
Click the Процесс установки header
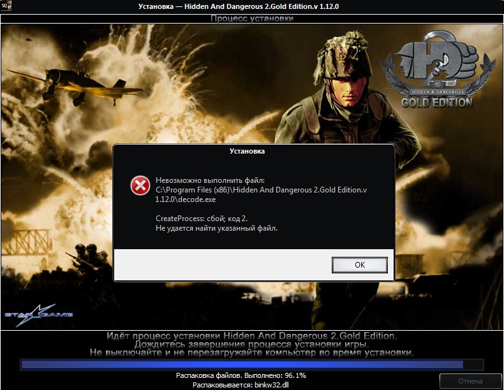(252, 18)
